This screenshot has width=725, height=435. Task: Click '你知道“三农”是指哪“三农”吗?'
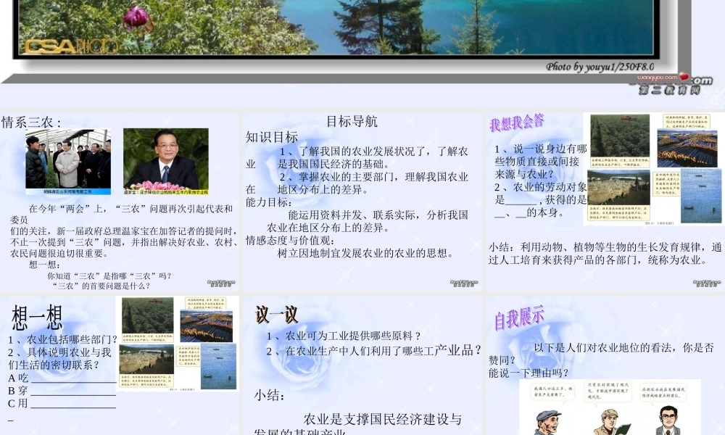(x=109, y=276)
